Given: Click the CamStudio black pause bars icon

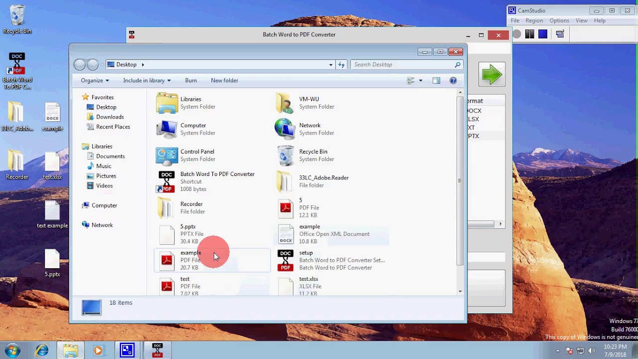Looking at the screenshot, I should point(530,34).
